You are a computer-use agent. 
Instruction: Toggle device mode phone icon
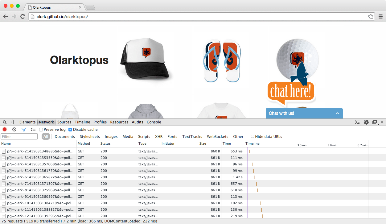[x=12, y=122]
